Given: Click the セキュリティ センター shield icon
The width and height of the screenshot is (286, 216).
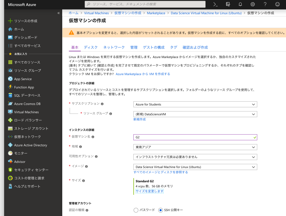Looking at the screenshot, I should 10,170.
